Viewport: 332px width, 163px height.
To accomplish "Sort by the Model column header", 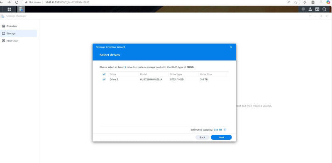I will click(143, 74).
